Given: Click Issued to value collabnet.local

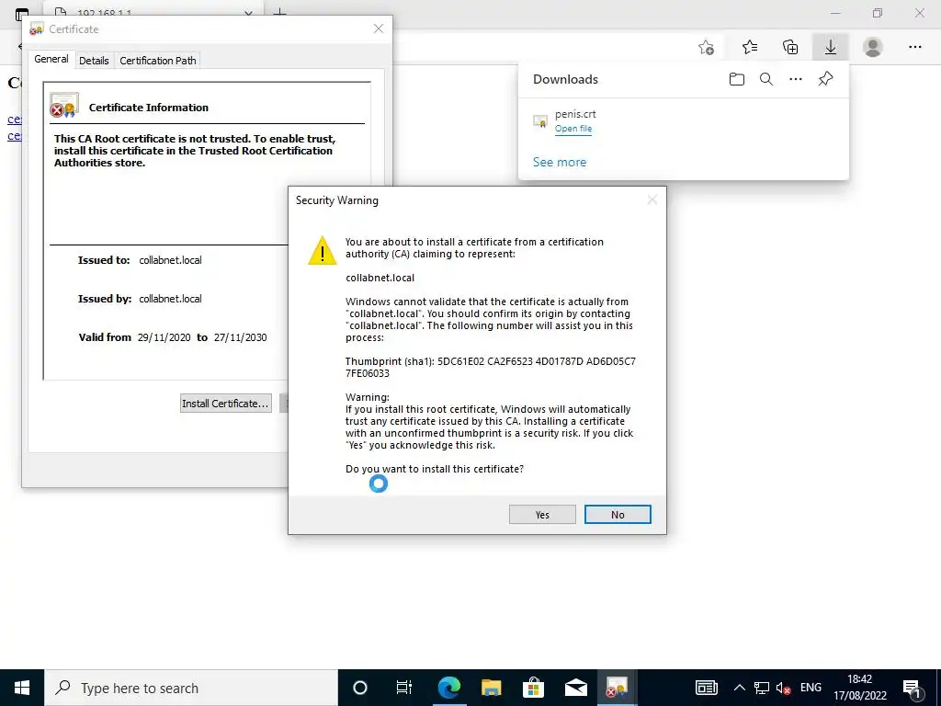Looking at the screenshot, I should coord(170,260).
